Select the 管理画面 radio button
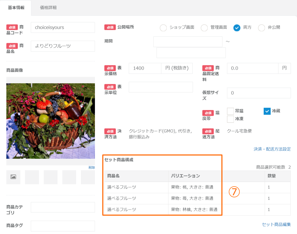This screenshot has width=297, height=234. (x=204, y=28)
